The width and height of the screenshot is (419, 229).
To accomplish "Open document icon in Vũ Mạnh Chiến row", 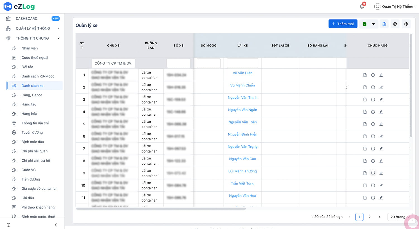I will click(x=365, y=87).
